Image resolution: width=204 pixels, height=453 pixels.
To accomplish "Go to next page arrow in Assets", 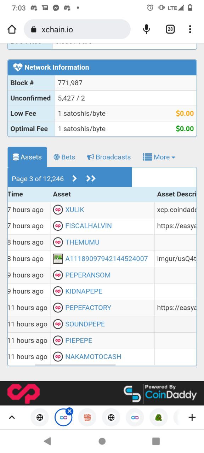I will pos(74,179).
